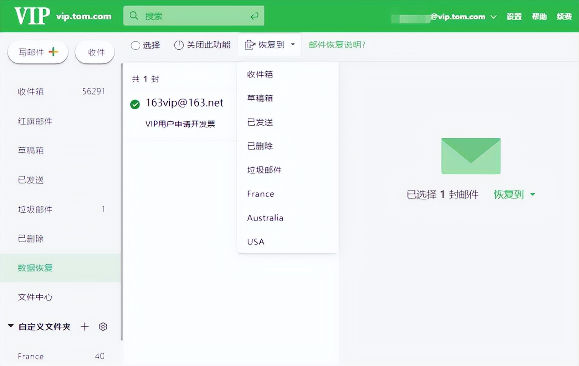This screenshot has width=579, height=366.
Task: Choose Australia in the restore dropdown menu
Action: tap(265, 218)
